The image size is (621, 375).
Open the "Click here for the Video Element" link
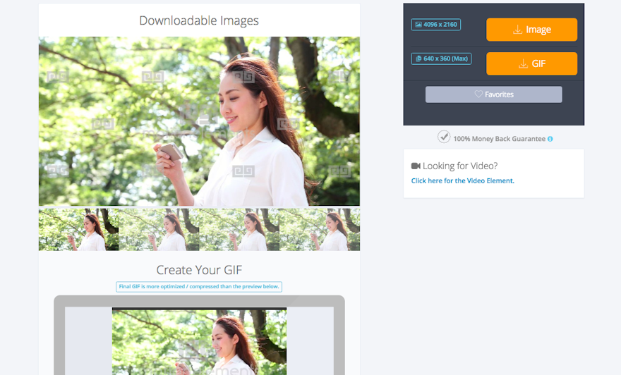[x=462, y=181]
